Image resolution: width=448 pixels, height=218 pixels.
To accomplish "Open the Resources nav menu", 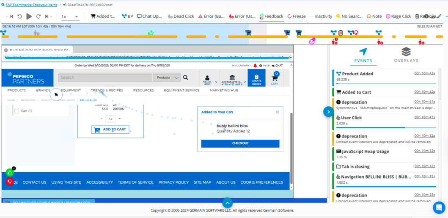I will point(143,90).
